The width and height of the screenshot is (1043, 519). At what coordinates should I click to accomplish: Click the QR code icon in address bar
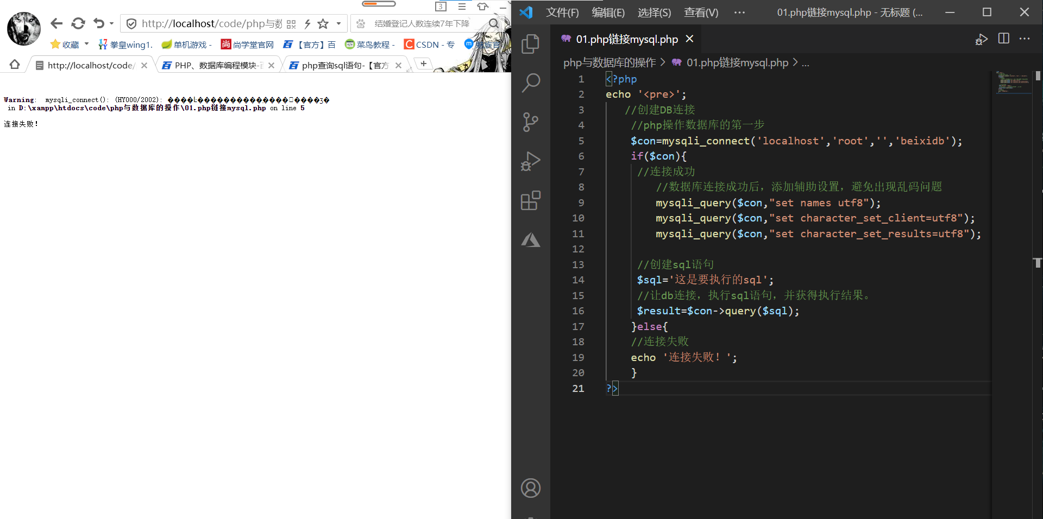(x=291, y=24)
